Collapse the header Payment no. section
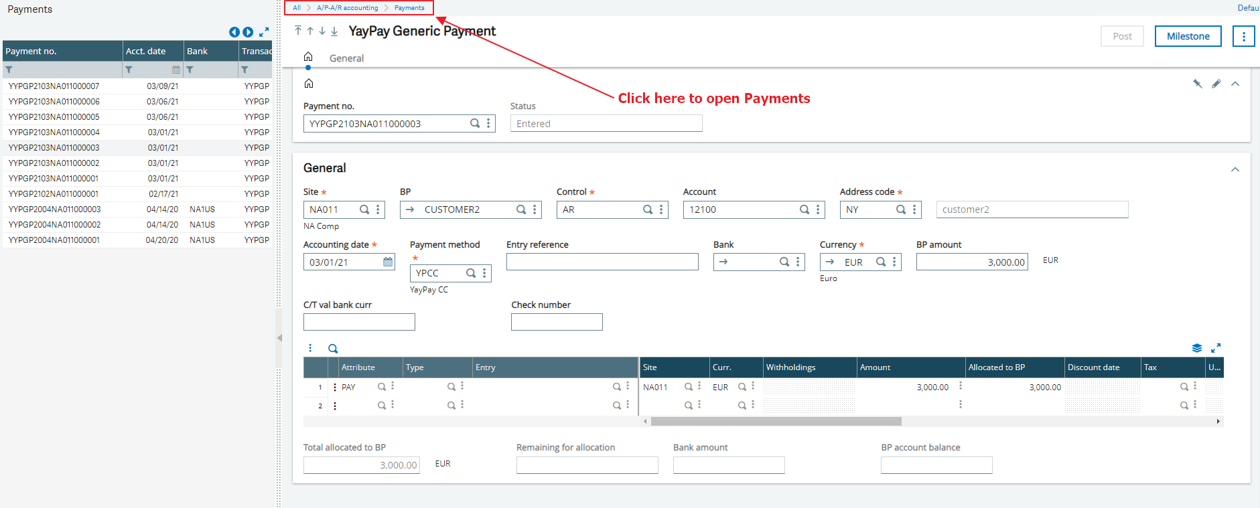 (1235, 84)
